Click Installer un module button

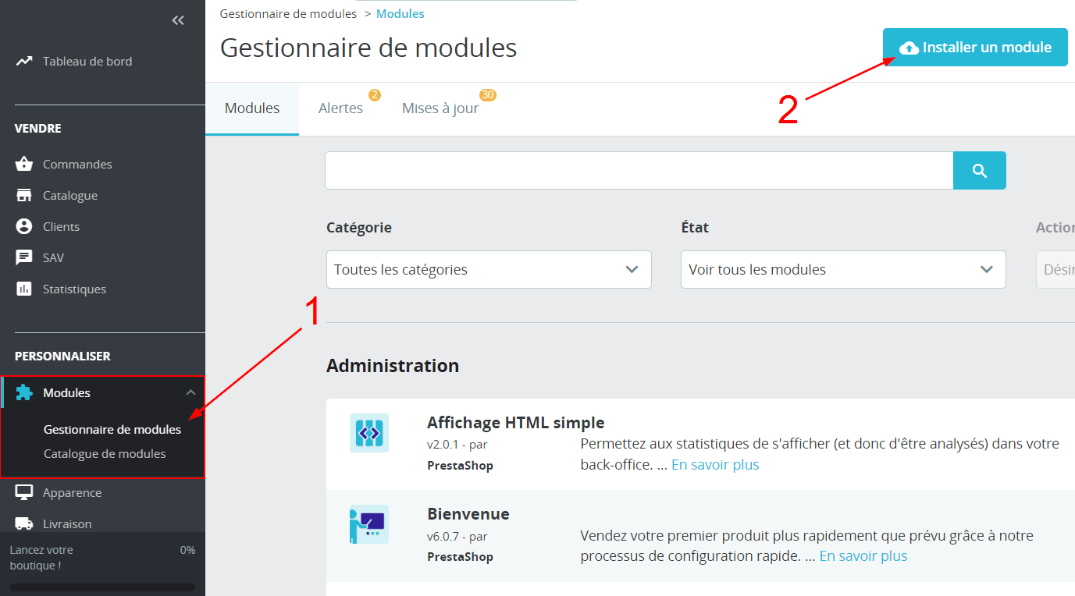[x=974, y=48]
